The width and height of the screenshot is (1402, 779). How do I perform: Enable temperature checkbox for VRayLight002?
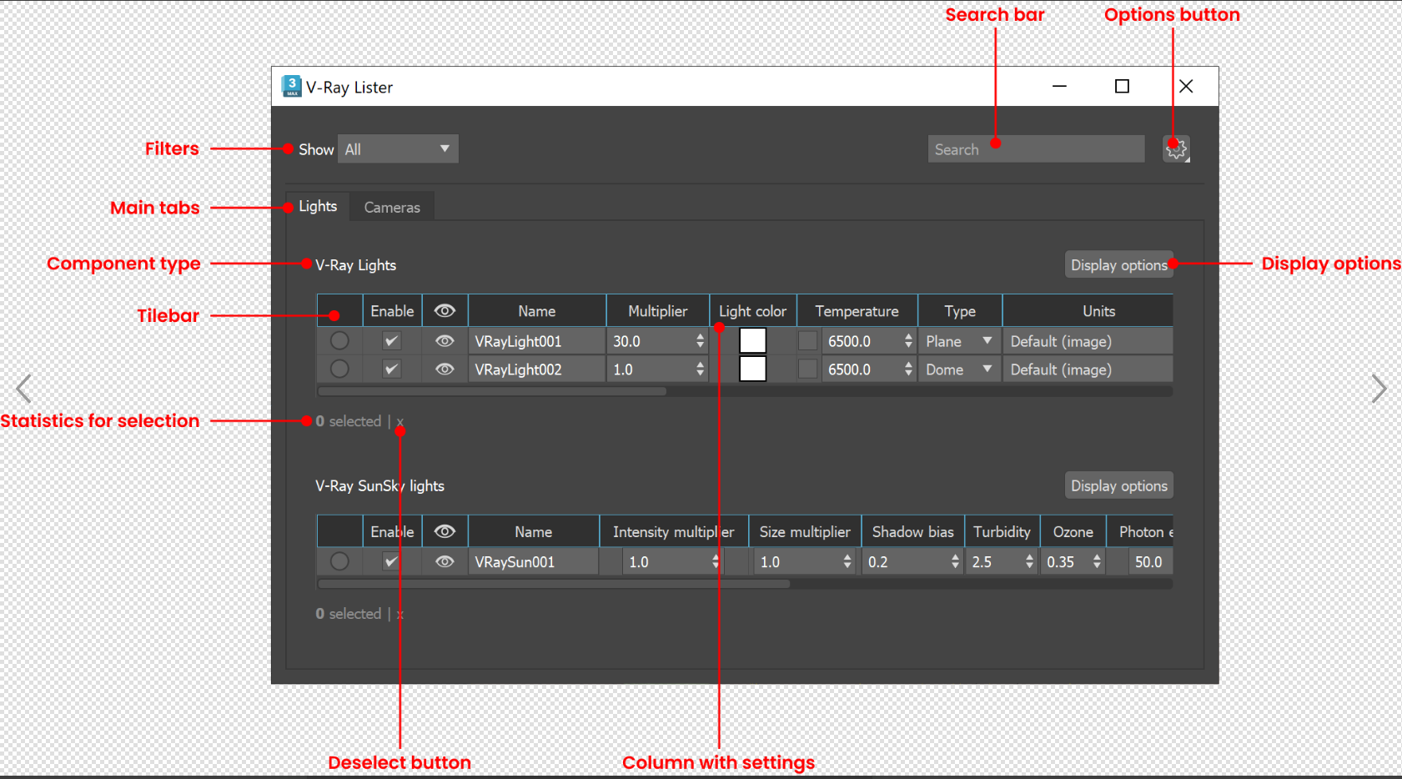coord(807,369)
